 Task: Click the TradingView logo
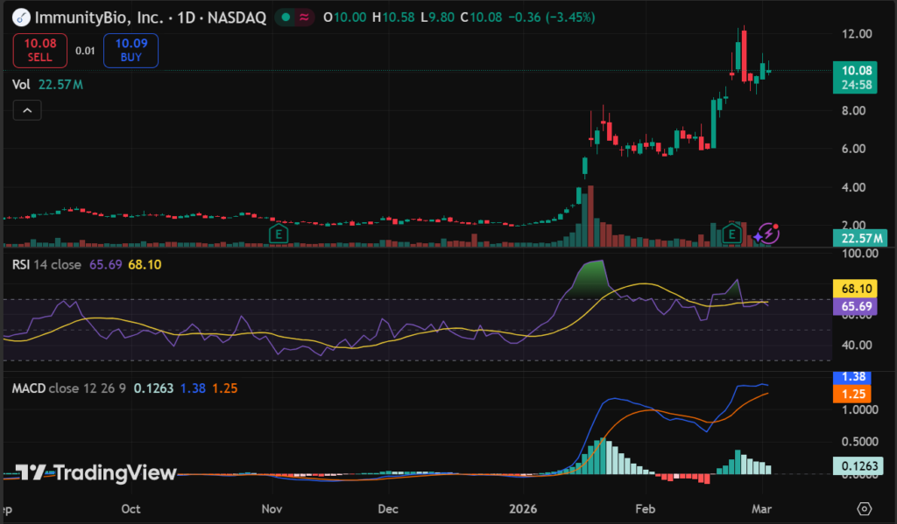click(97, 473)
